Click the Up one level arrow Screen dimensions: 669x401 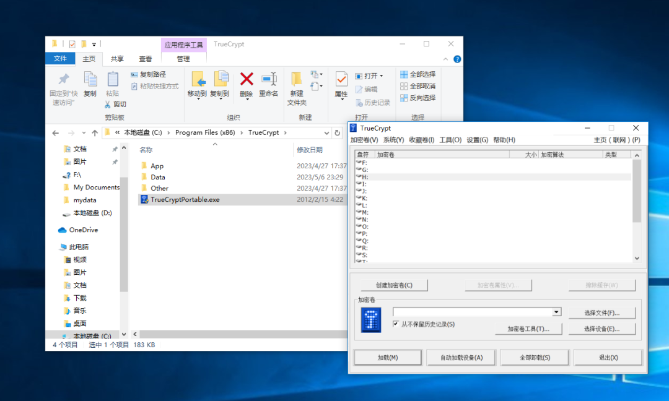95,133
